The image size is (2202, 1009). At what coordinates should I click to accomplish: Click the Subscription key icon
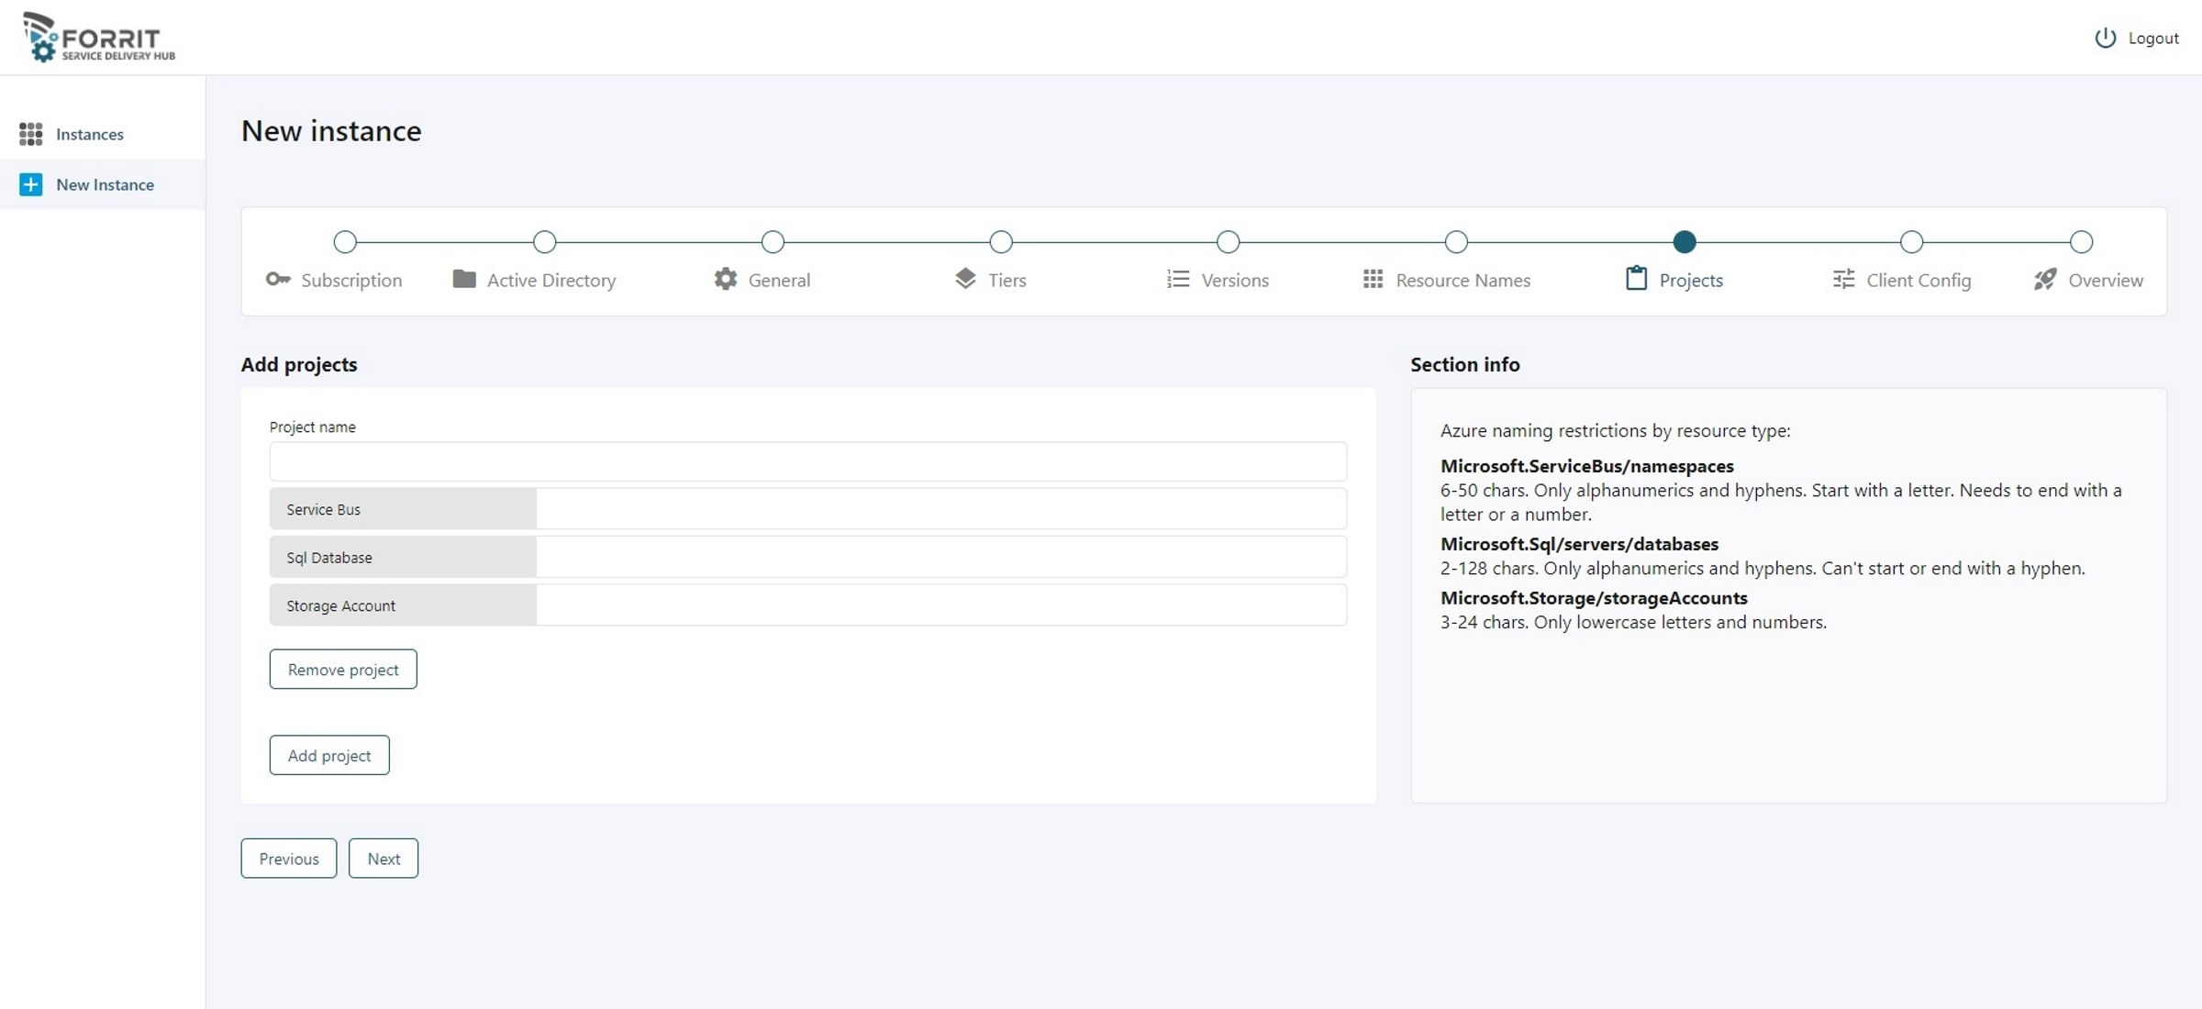[278, 279]
